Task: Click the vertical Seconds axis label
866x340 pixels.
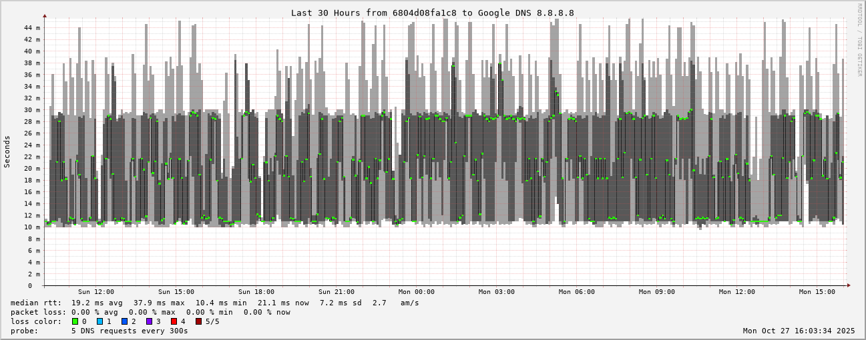Action: [x=7, y=151]
